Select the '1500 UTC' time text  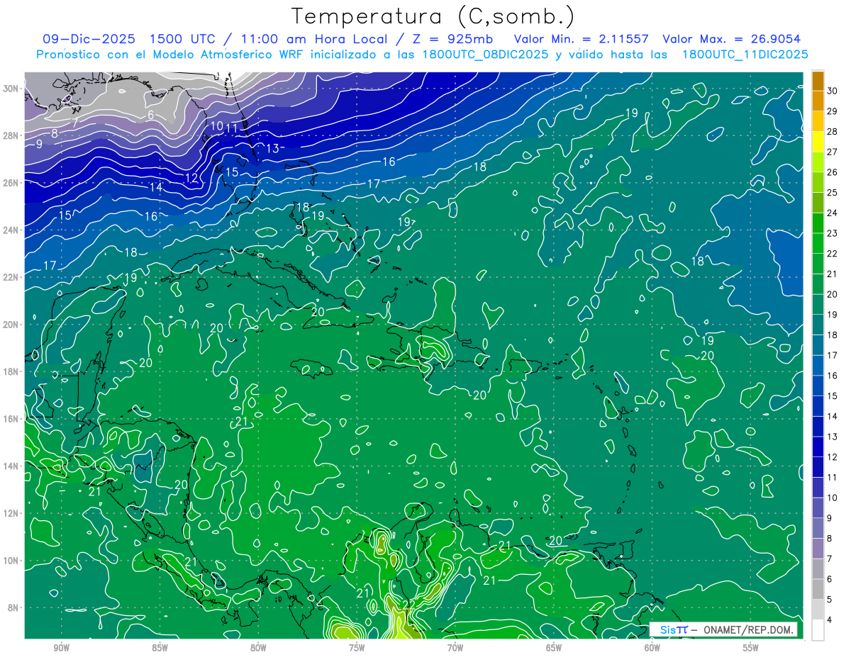pos(184,39)
